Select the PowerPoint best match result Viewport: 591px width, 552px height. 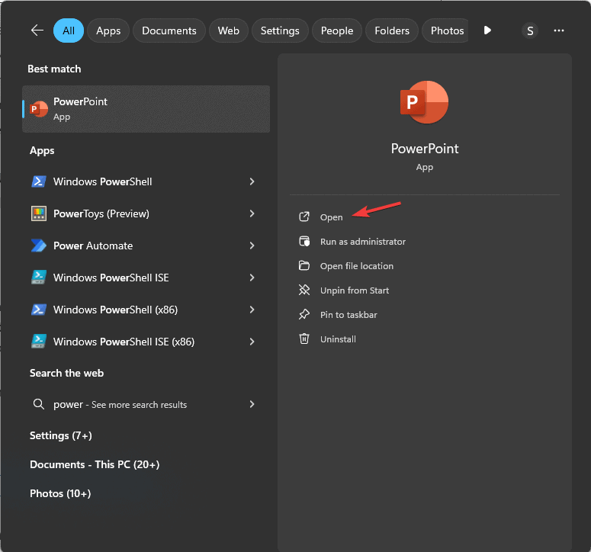(146, 109)
